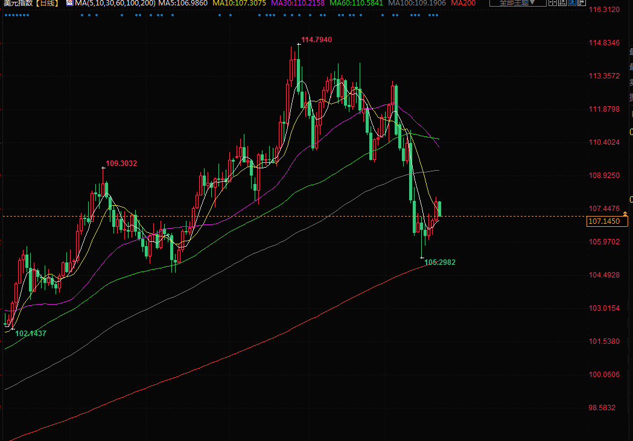Click the orange 107.1450 current price tag
The image size is (633, 441).
pos(606,221)
